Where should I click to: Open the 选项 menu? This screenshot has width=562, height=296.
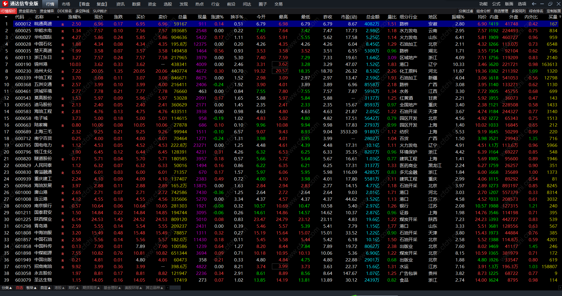click(x=522, y=4)
